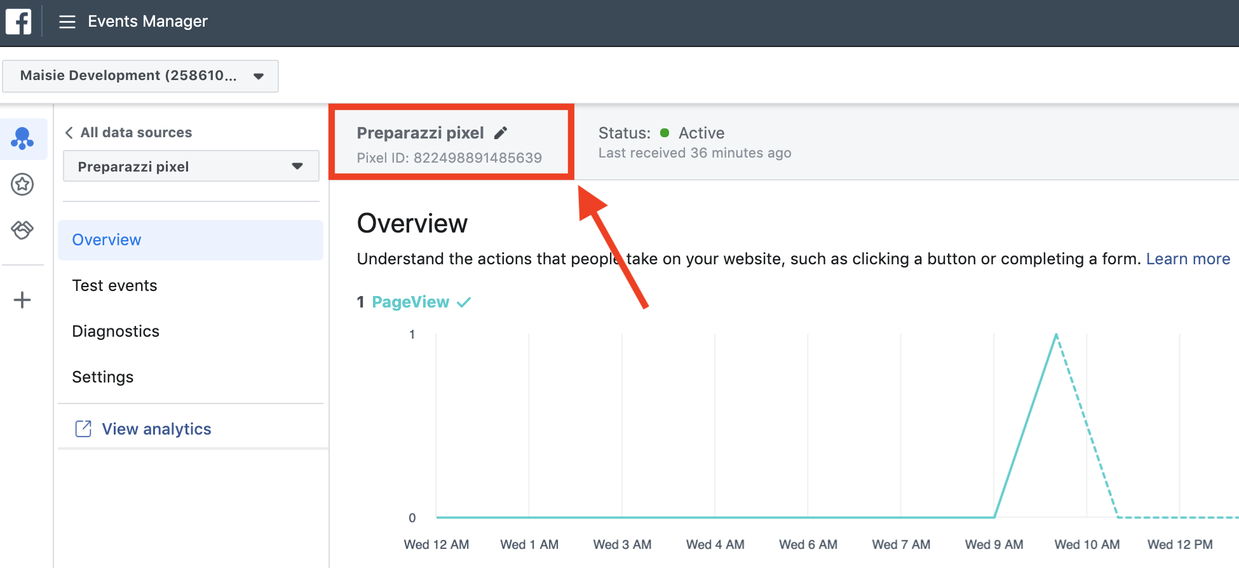Viewport: 1239px width, 568px height.
Task: Go back to All data sources
Action: 128,133
